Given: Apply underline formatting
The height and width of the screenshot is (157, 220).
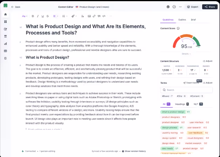Looking at the screenshot, I should tap(43, 16).
